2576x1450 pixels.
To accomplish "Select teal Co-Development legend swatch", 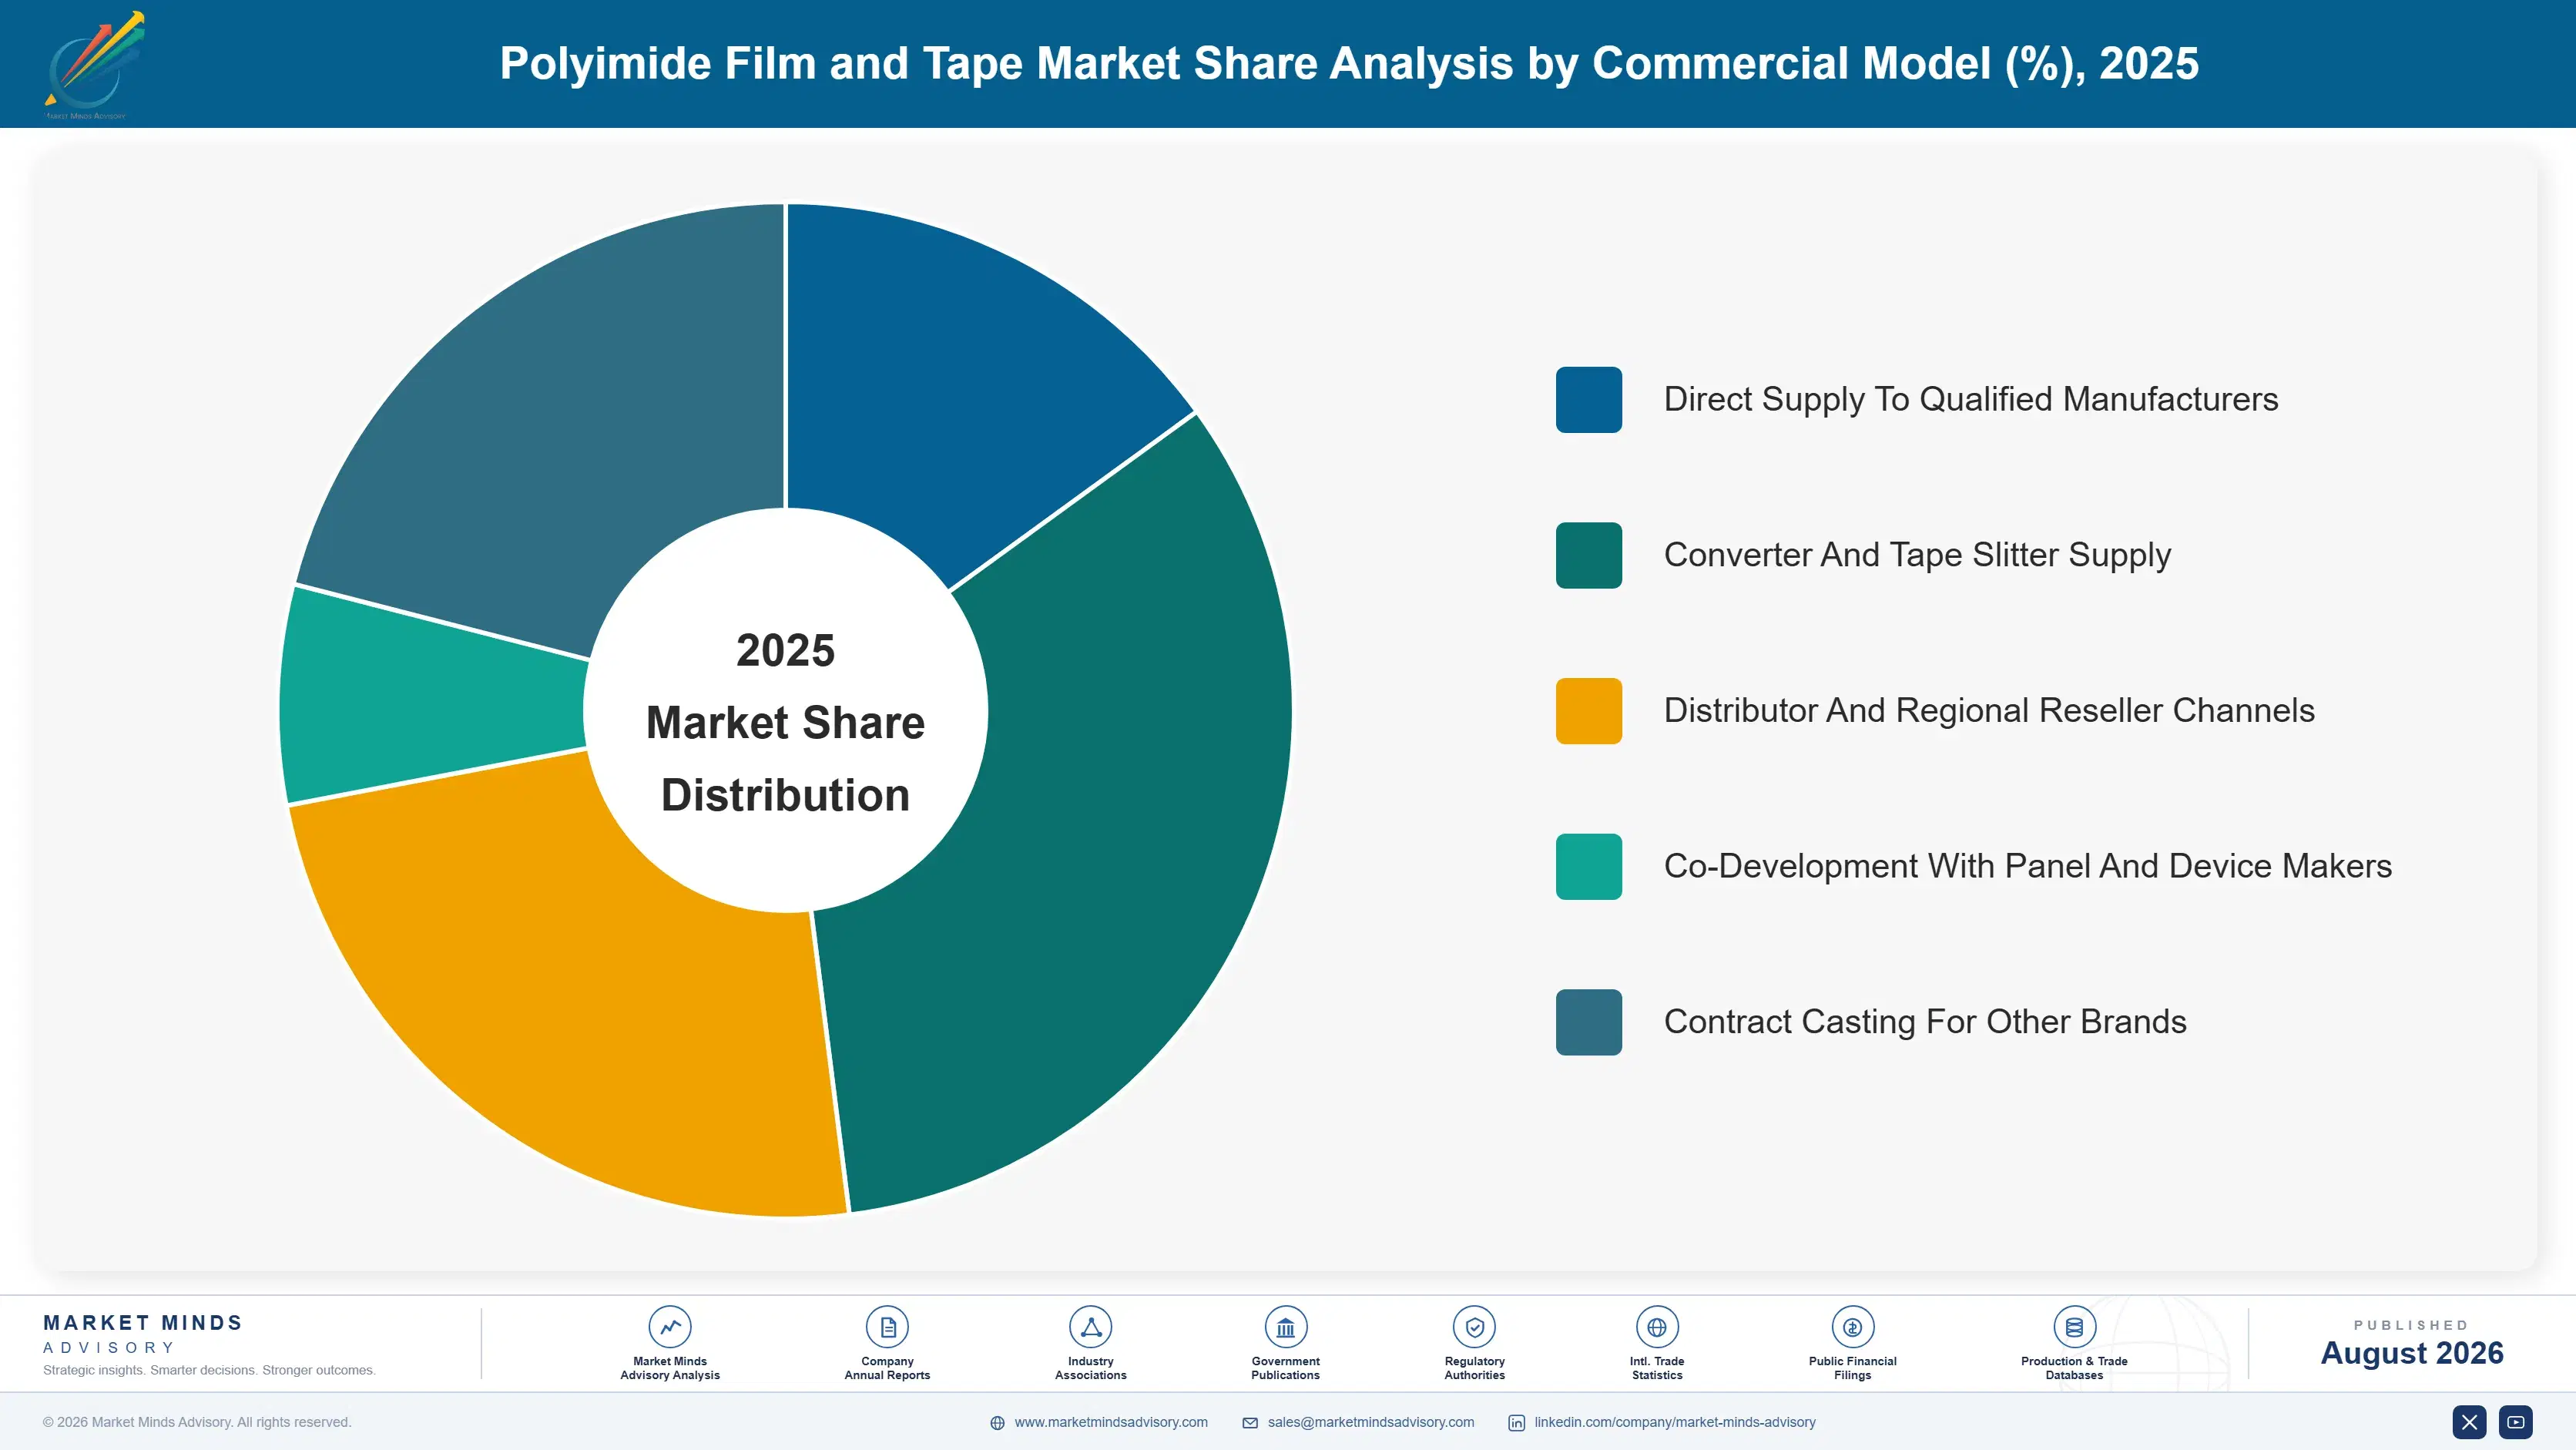I will pyautogui.click(x=1588, y=866).
